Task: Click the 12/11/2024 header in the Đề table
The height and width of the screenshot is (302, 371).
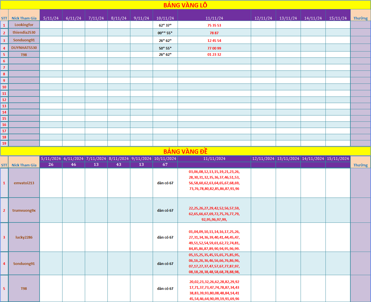Action: pos(263,159)
